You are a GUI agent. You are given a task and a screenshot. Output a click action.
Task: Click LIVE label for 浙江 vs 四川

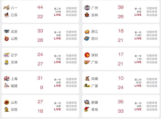[138, 39]
